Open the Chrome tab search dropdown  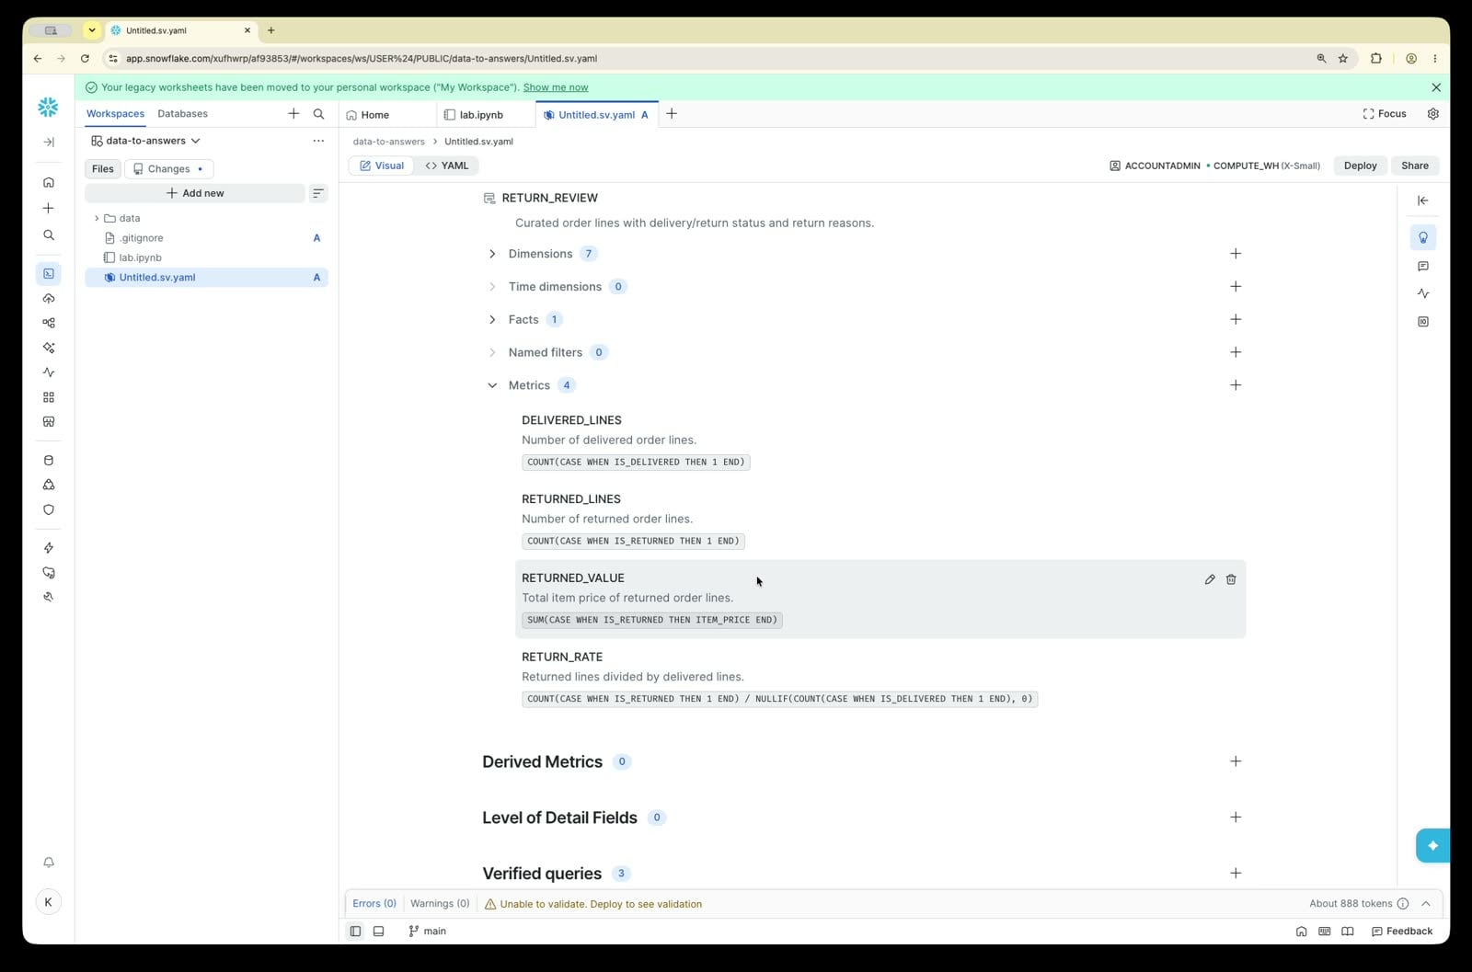tap(92, 30)
